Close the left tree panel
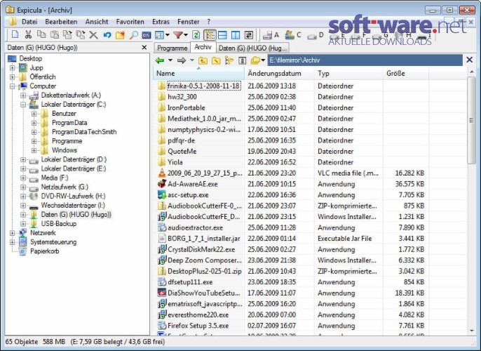 (144, 47)
